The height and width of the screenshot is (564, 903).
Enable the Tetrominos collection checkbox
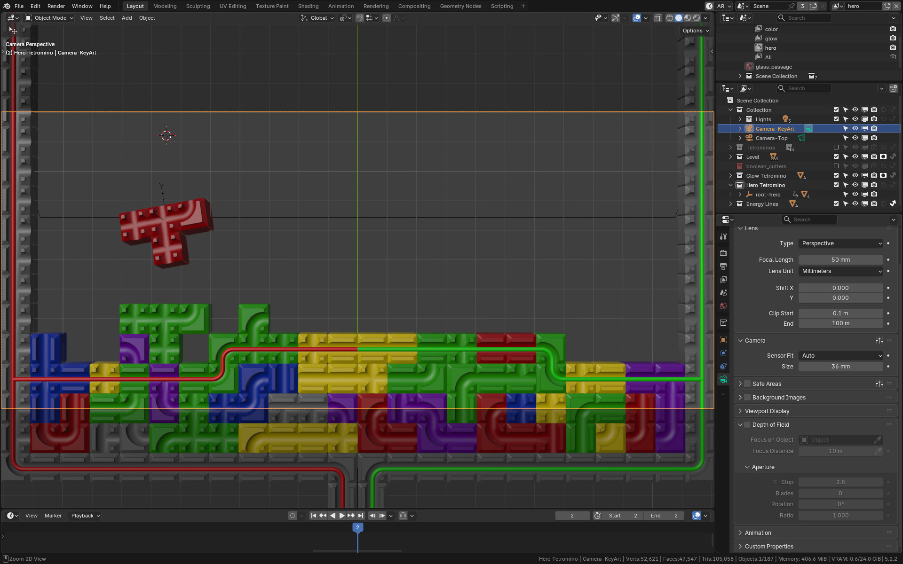pyautogui.click(x=836, y=148)
